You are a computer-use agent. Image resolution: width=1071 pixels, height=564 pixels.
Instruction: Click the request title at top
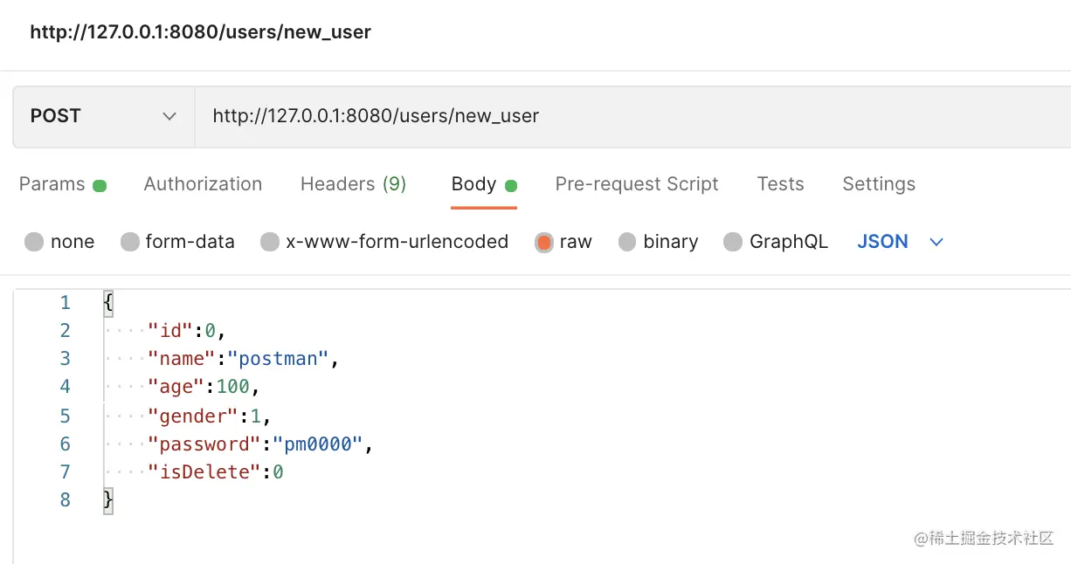(x=200, y=32)
